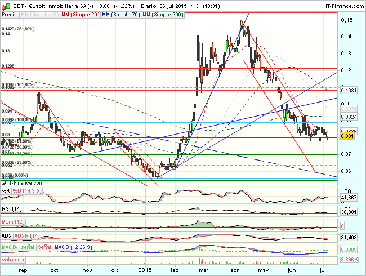Click the 38,001 RSI value
Viewport: 366px width, 276px height.
click(x=349, y=212)
